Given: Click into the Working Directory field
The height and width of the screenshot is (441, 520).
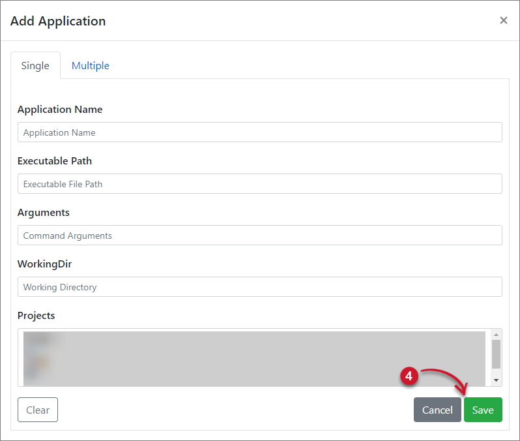Looking at the screenshot, I should coord(259,286).
